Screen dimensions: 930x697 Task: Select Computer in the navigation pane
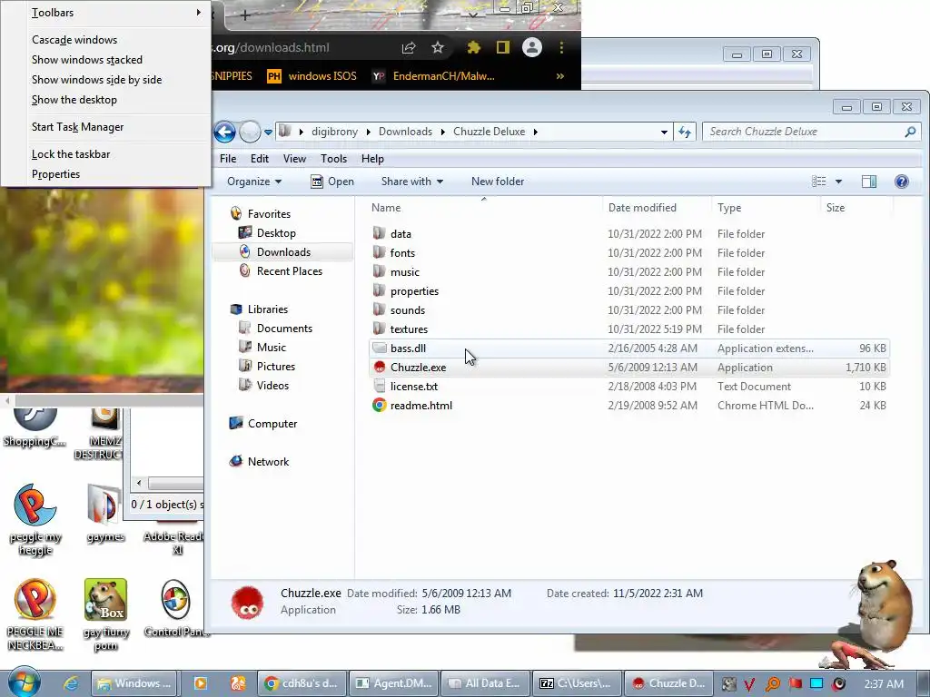tap(272, 424)
